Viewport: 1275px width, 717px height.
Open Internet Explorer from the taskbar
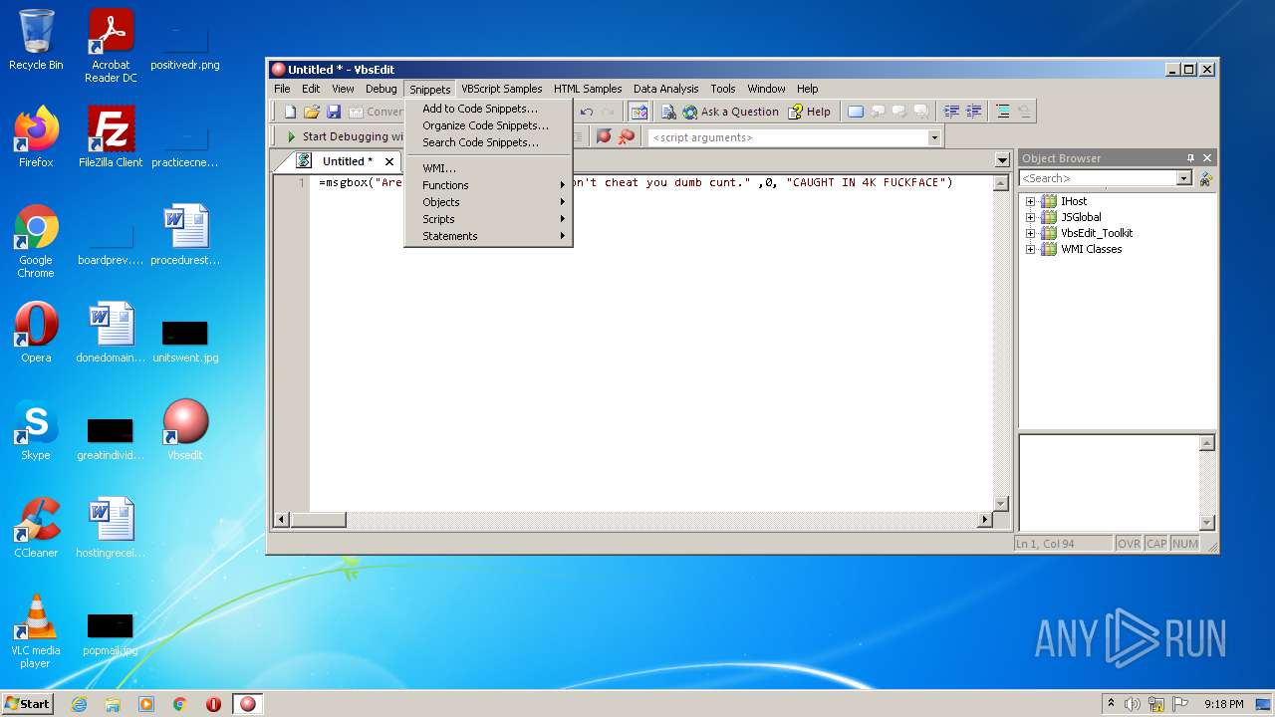[x=79, y=704]
